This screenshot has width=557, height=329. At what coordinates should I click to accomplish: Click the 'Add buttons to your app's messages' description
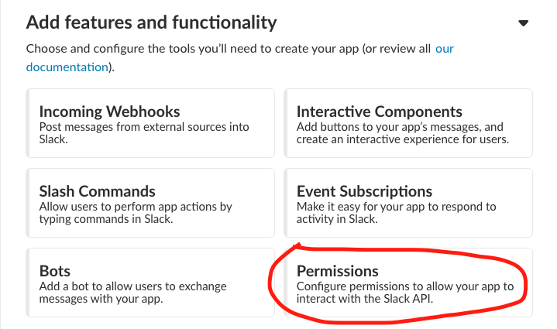403,133
